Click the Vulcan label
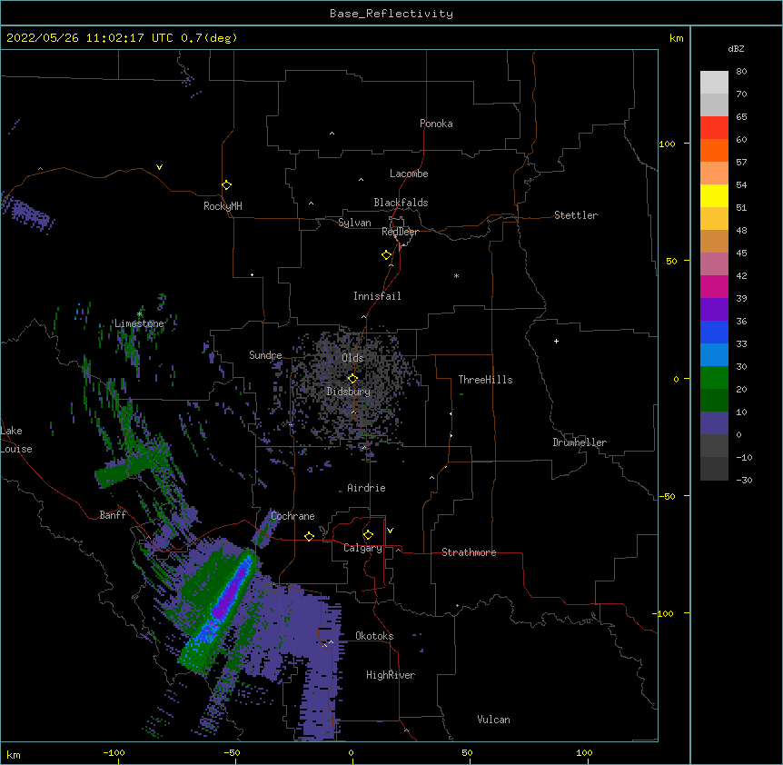Viewport: 783px width, 765px height. pos(493,720)
